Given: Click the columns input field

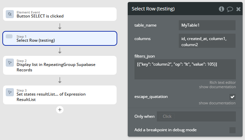Looking at the screenshot, I should (207, 41).
